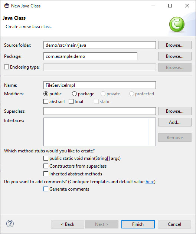Click the green Java class icon
This screenshot has width=196, height=234.
pos(177,24)
